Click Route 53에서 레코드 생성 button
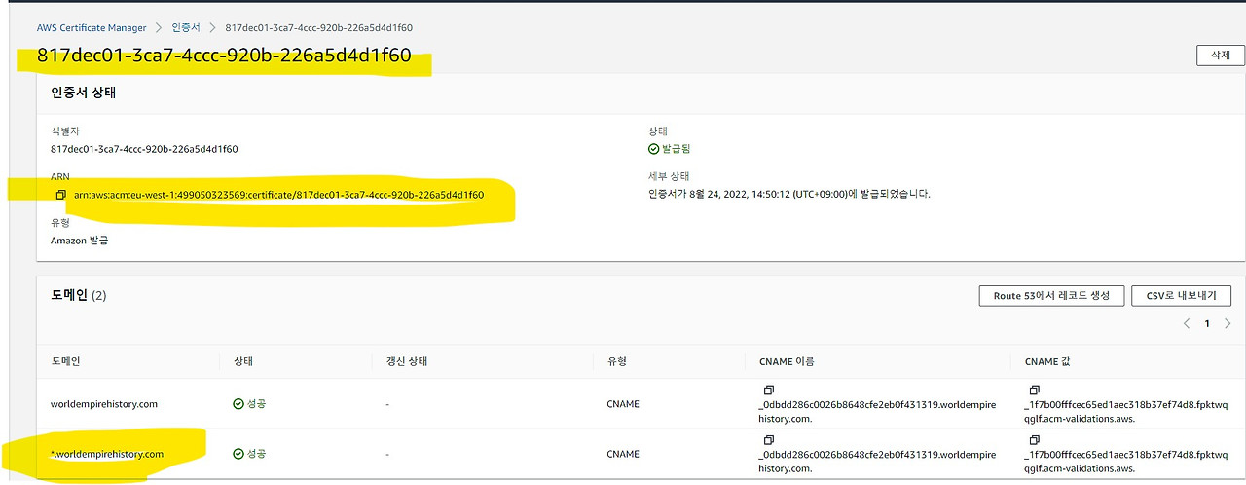 click(x=1051, y=295)
